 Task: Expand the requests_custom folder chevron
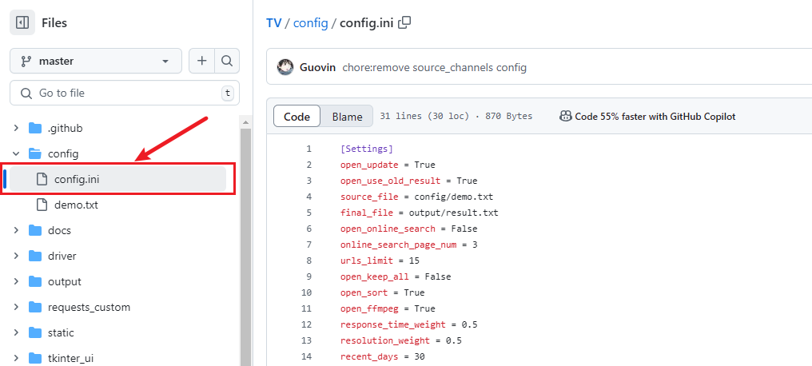coord(16,307)
